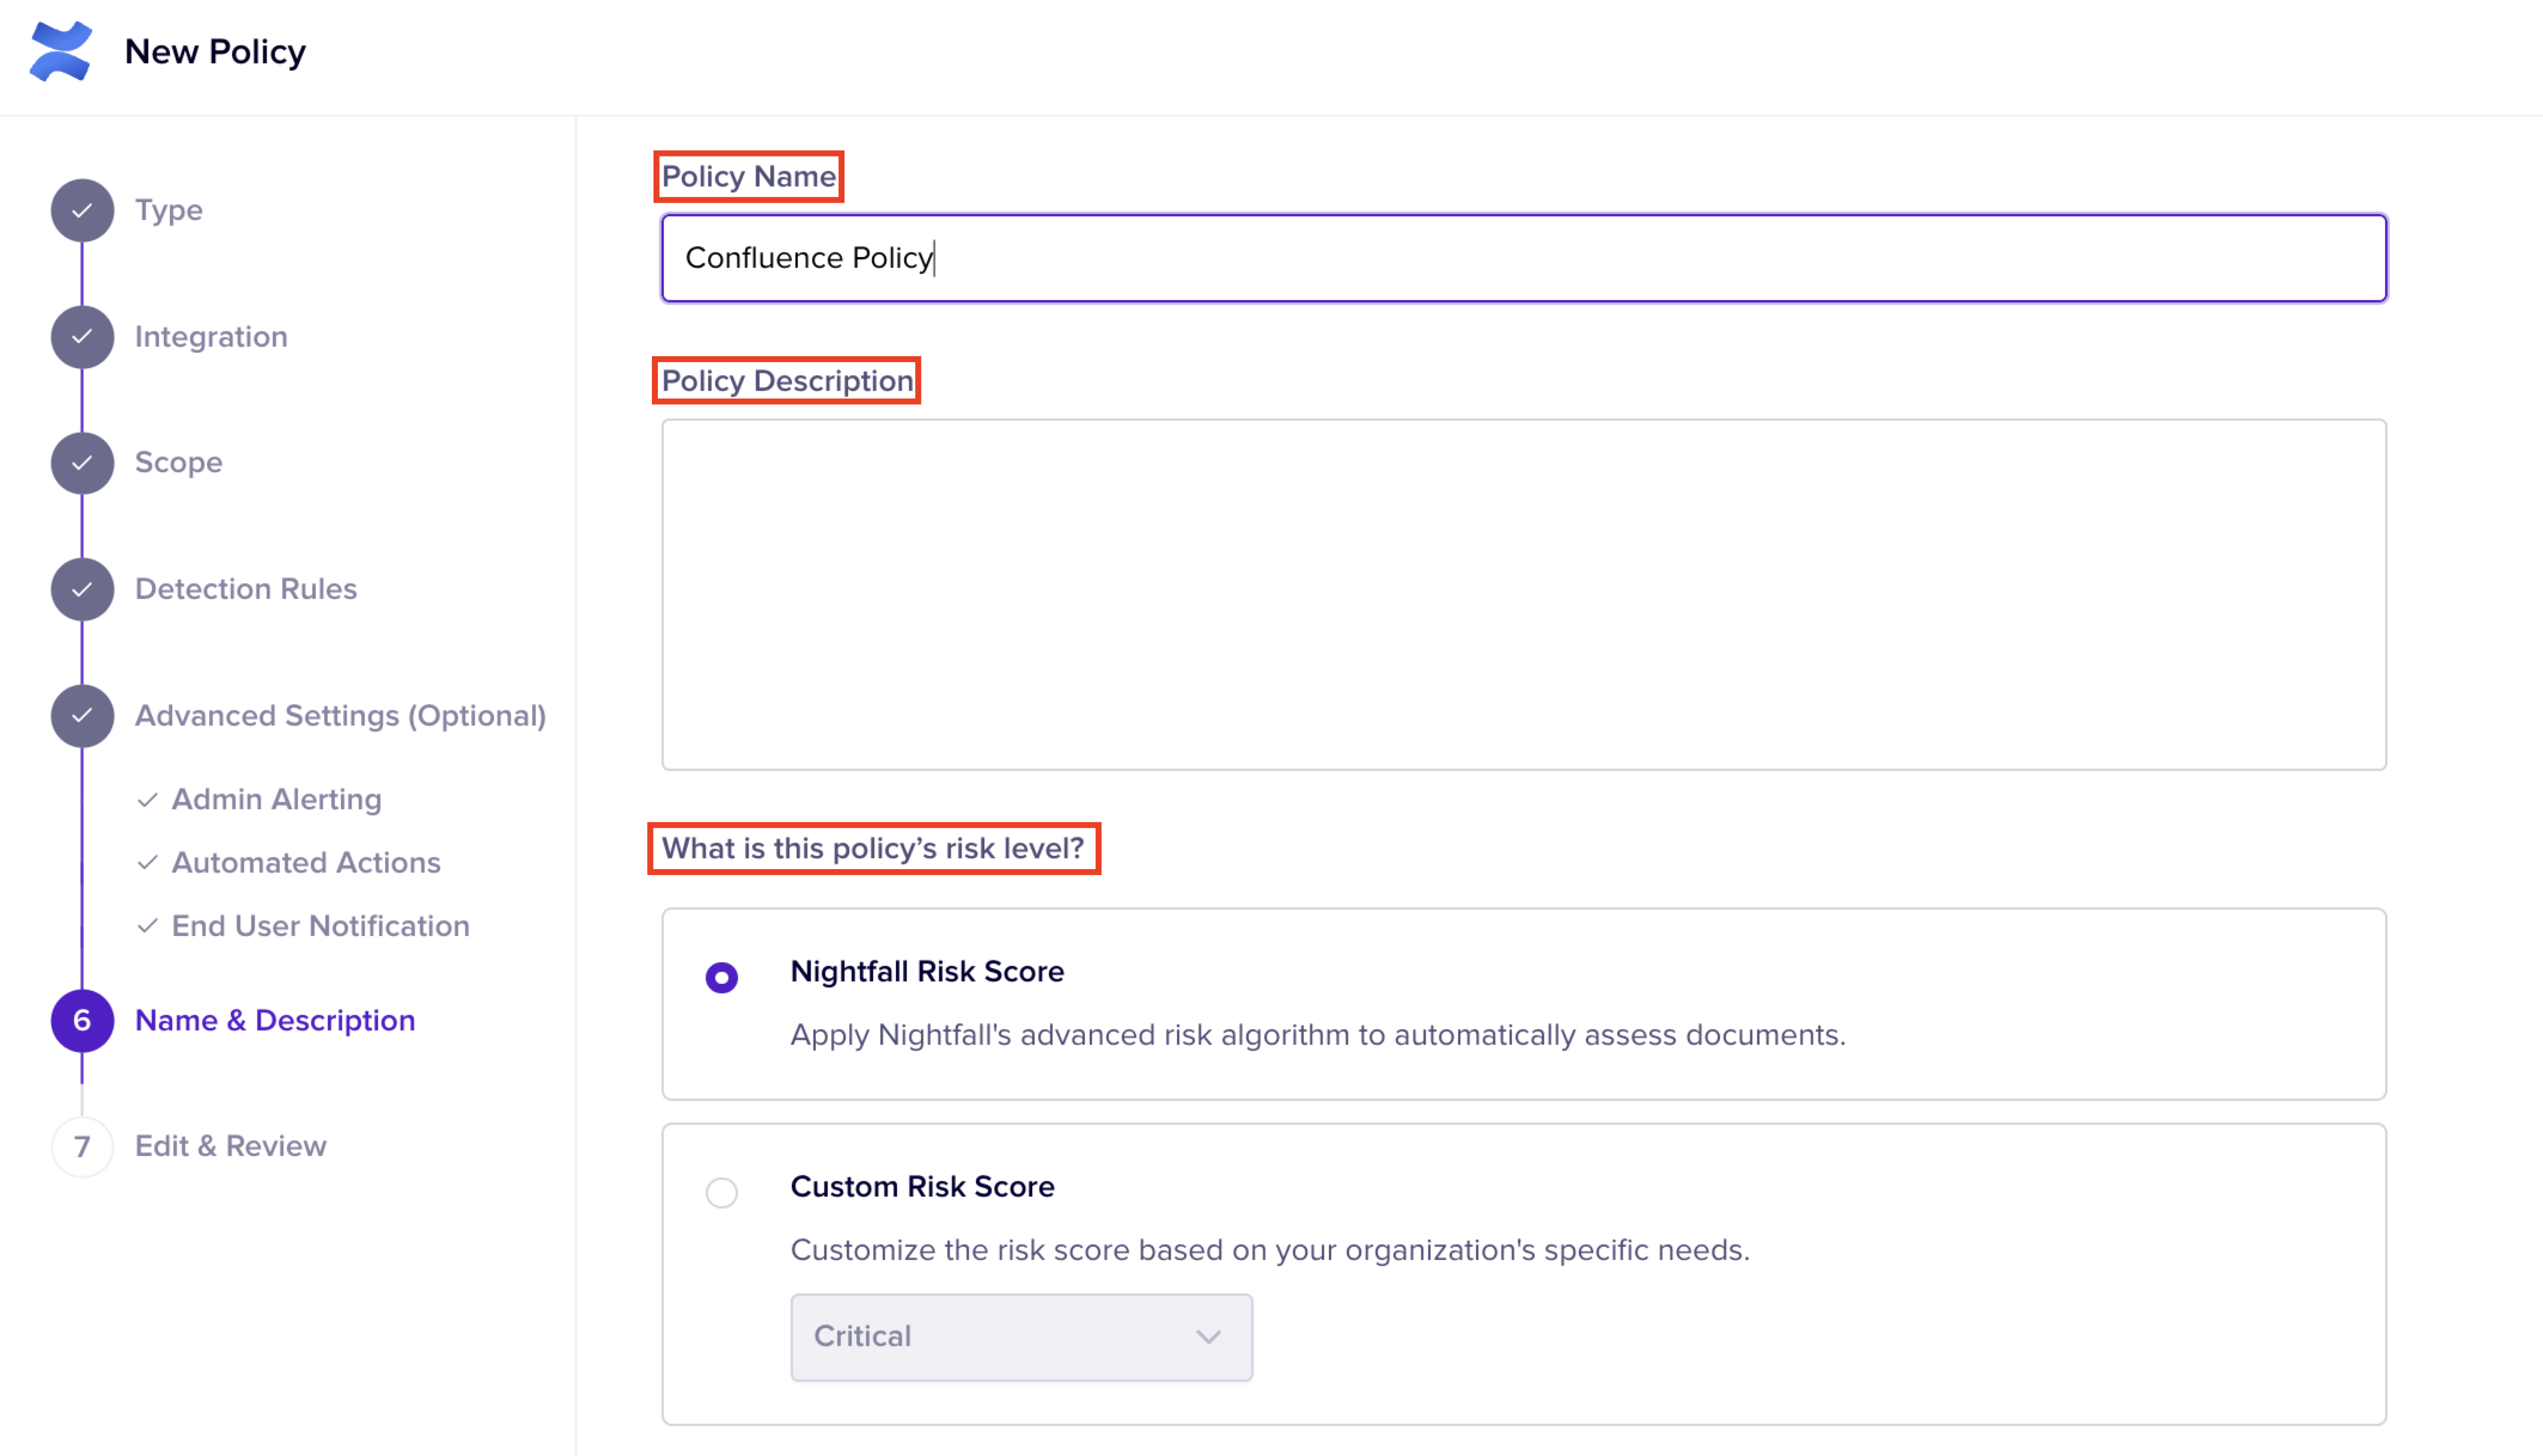Click the Policy Name input field
2543x1456 pixels.
pyautogui.click(x=1523, y=258)
